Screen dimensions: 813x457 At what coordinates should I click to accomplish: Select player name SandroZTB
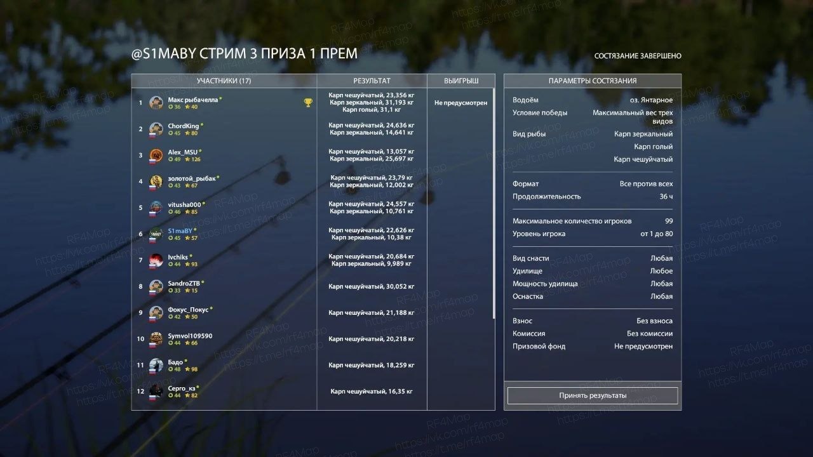pos(184,283)
